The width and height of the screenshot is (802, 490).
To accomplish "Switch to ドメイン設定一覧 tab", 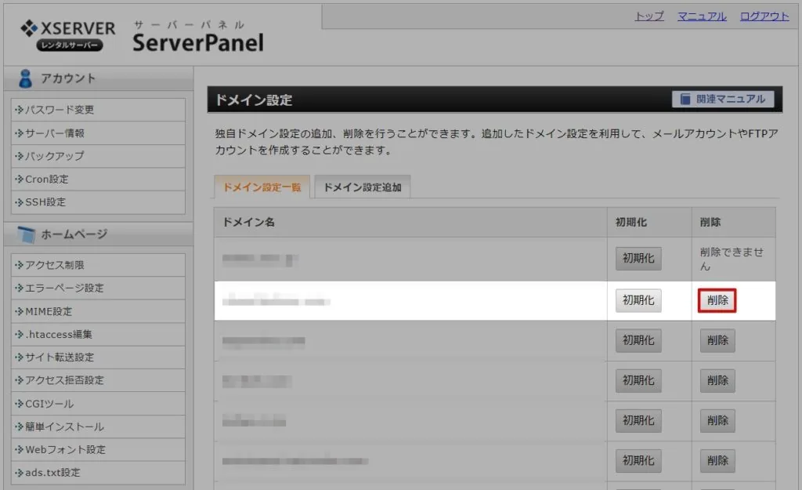I will coord(262,187).
